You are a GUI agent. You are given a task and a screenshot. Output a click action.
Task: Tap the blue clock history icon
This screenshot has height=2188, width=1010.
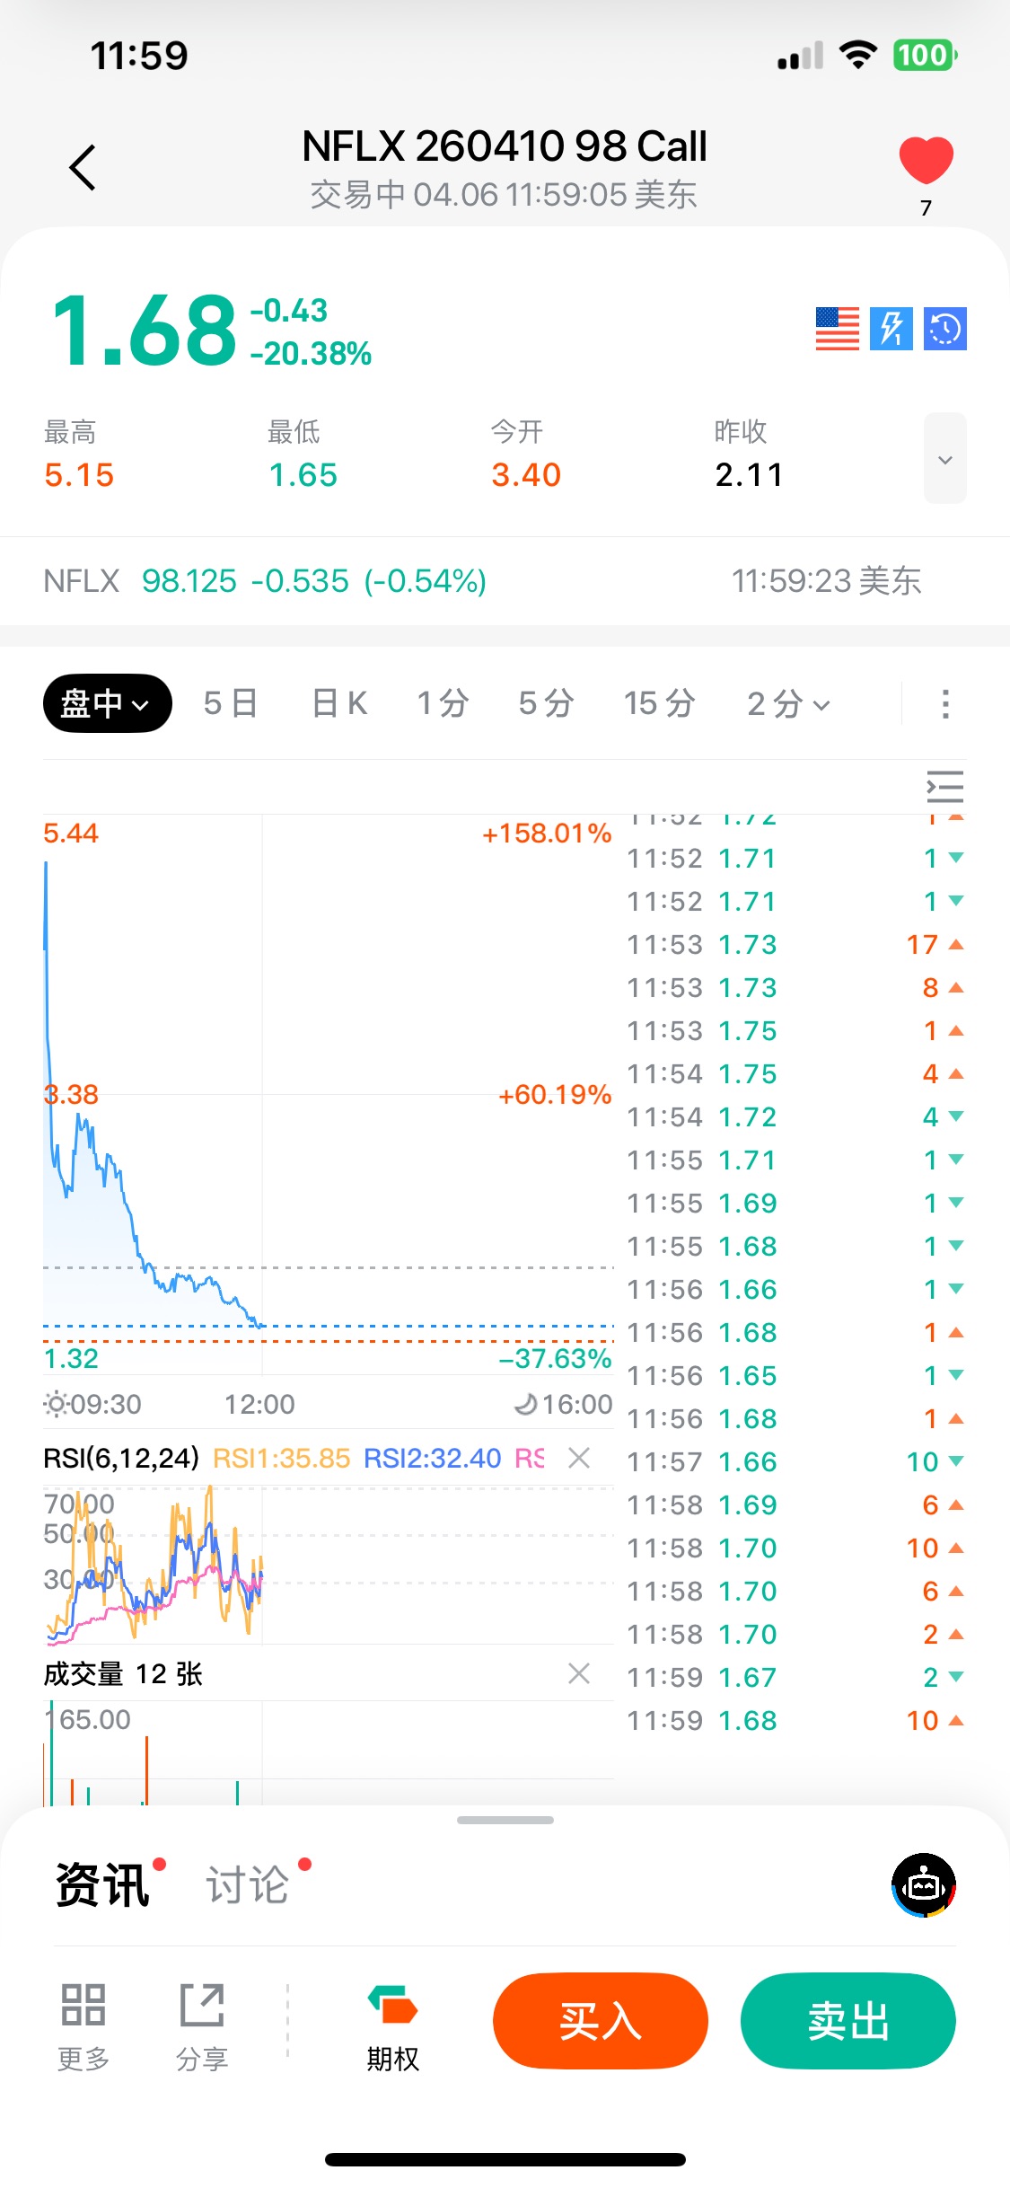click(944, 329)
